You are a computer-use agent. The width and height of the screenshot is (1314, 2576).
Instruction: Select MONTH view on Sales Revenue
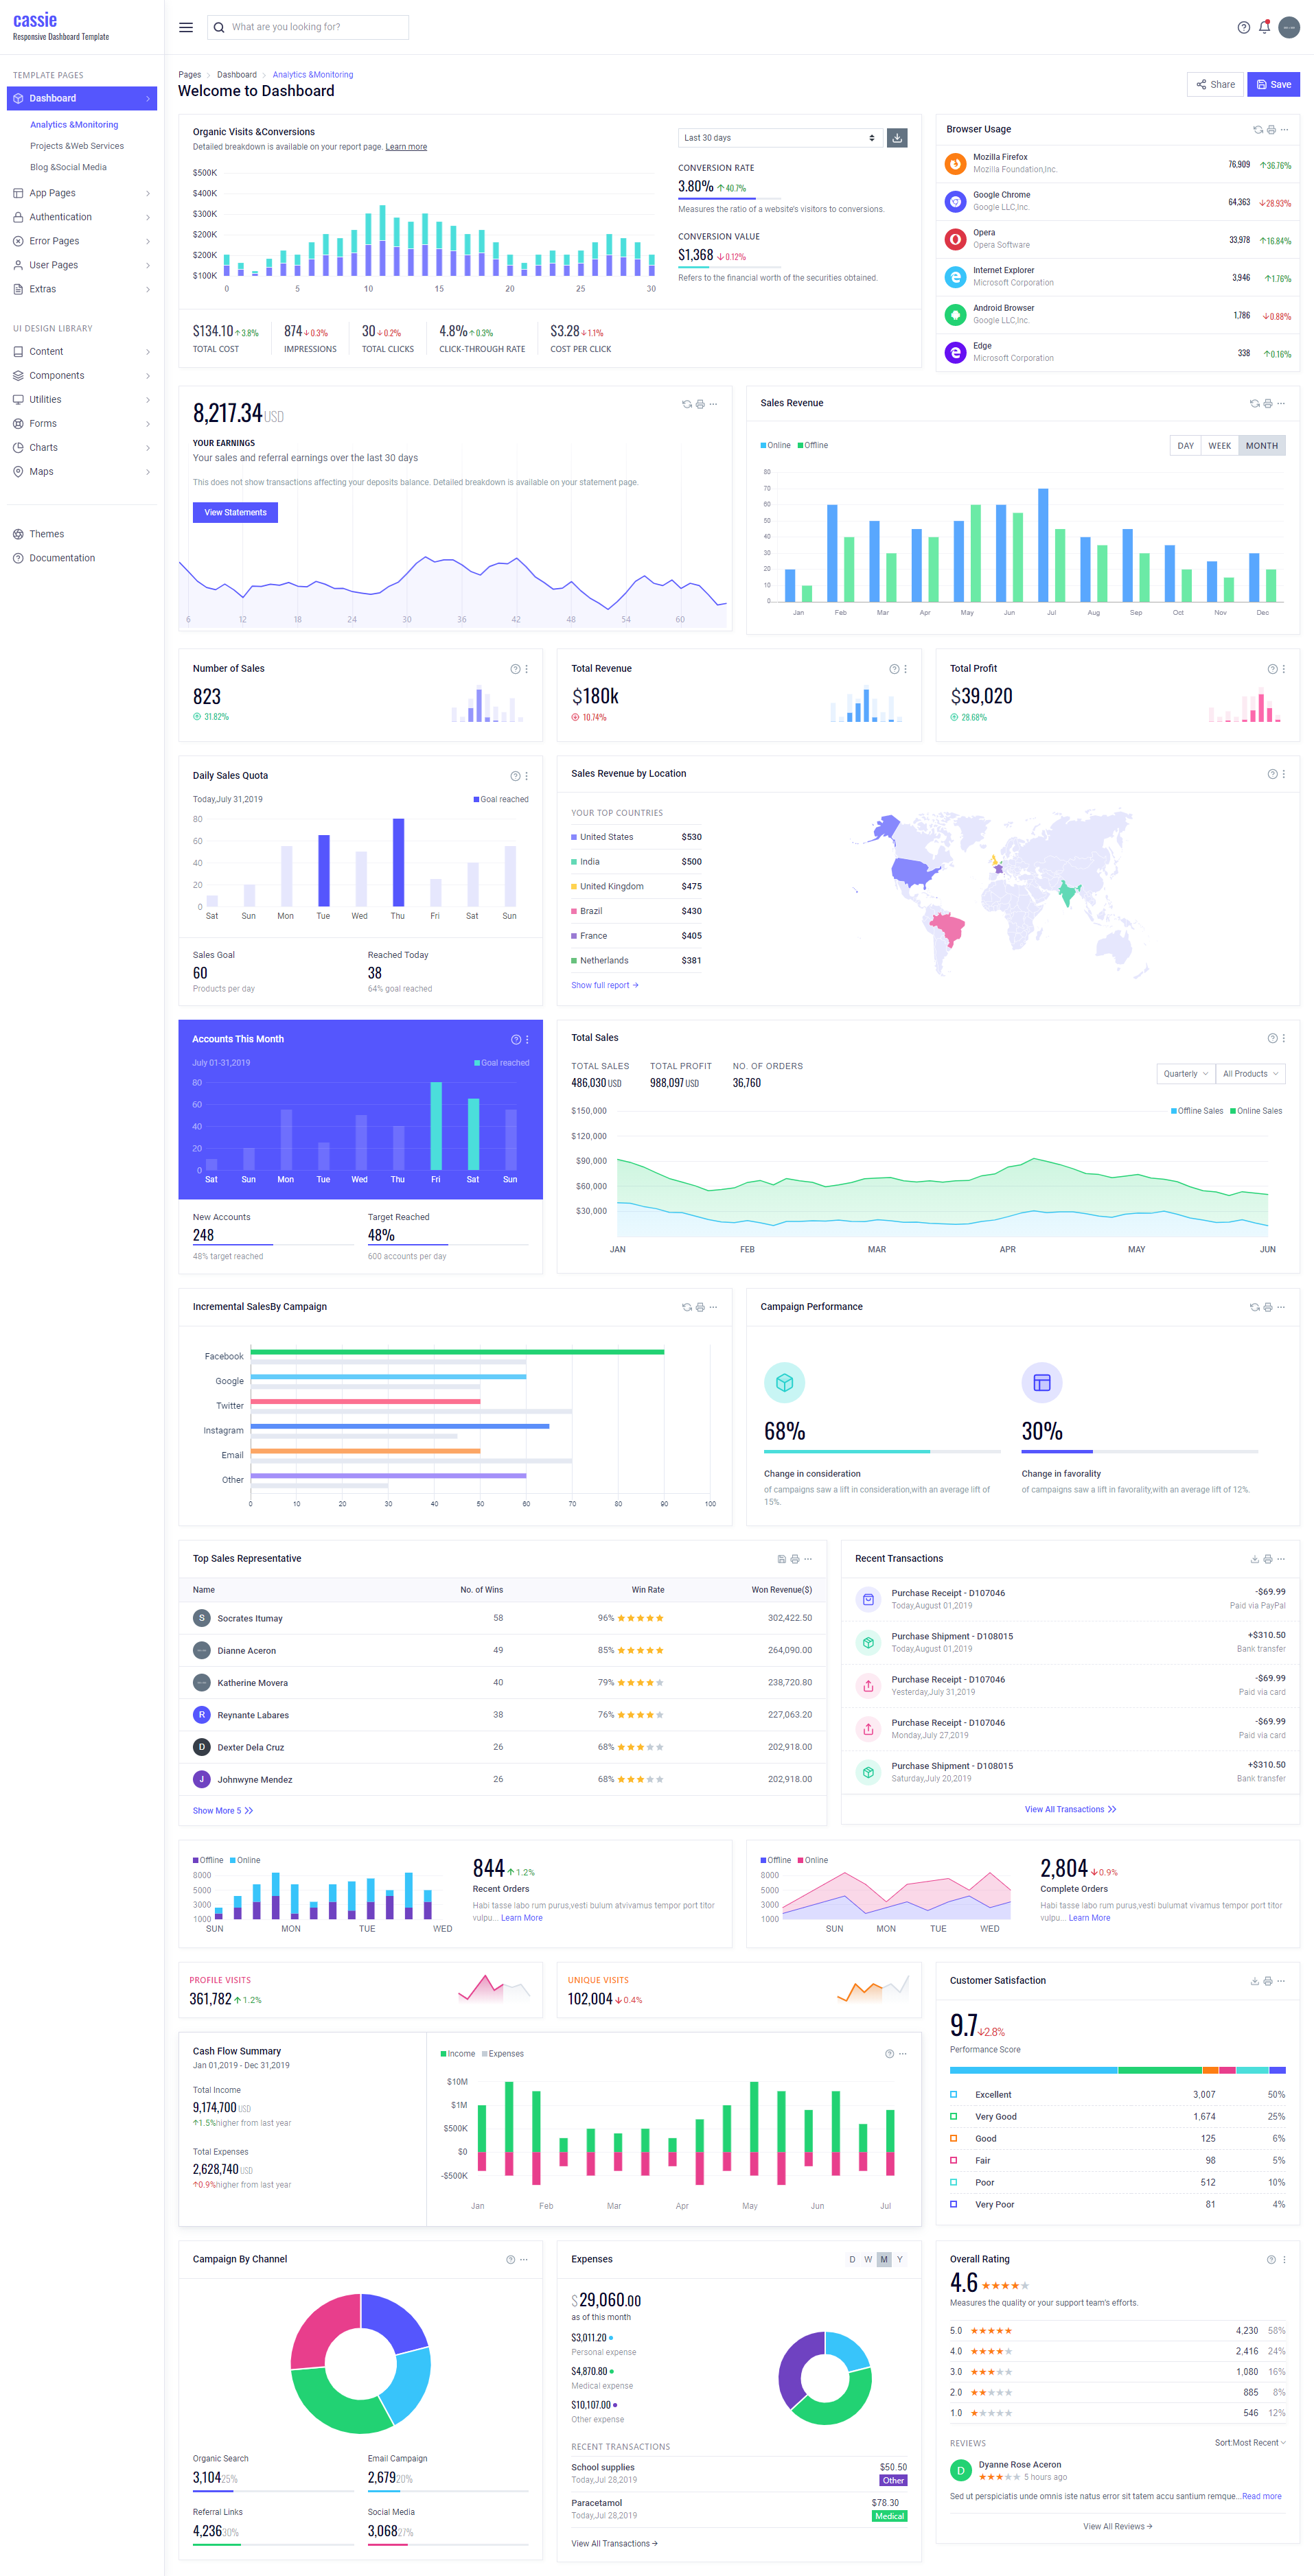[1261, 446]
